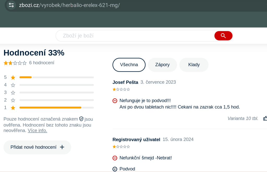The image size is (267, 172).
Task: Click the "Podvod" comment text
Action: 127,169
